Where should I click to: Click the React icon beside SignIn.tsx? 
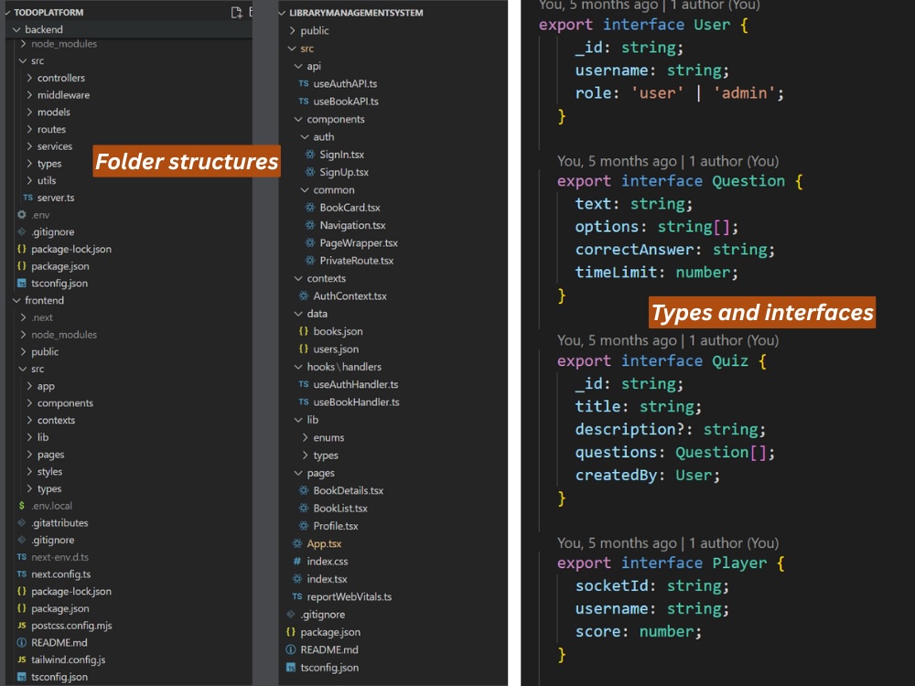tap(310, 155)
